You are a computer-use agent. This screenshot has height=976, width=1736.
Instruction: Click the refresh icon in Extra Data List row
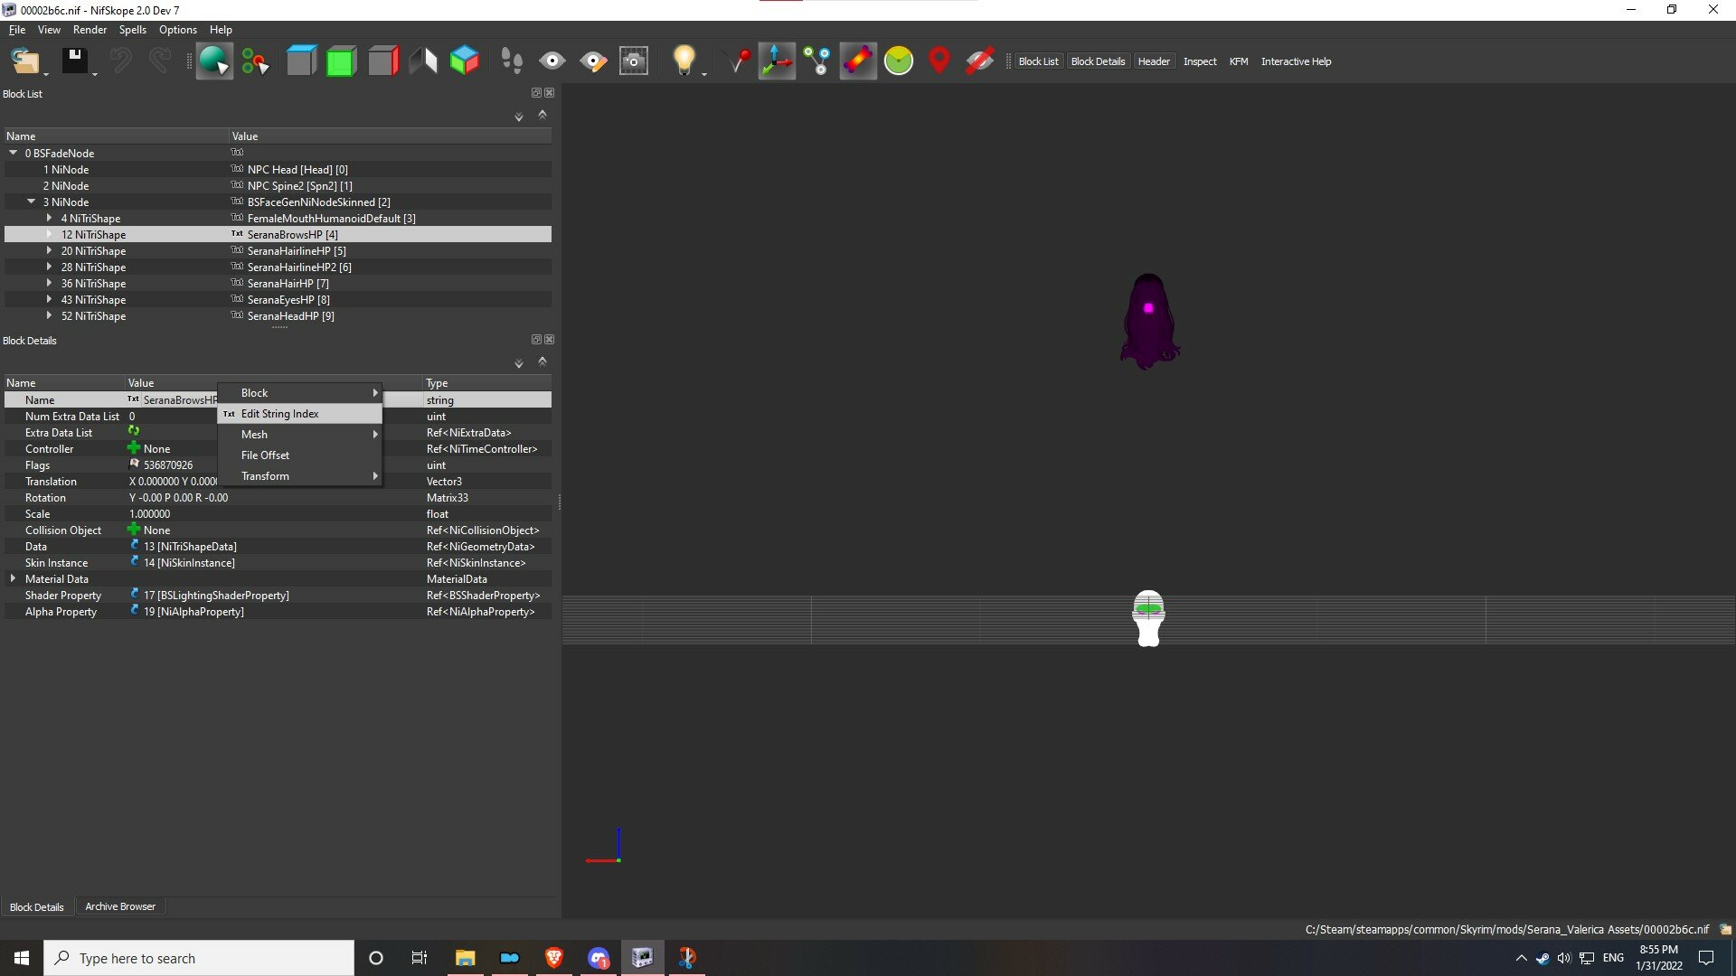(134, 432)
